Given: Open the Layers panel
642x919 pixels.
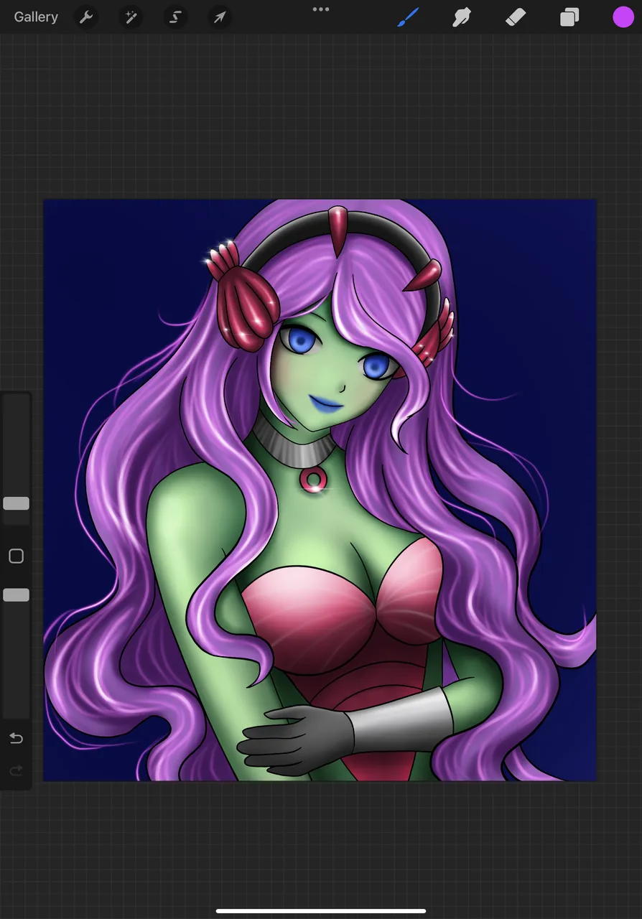Looking at the screenshot, I should click(x=569, y=17).
